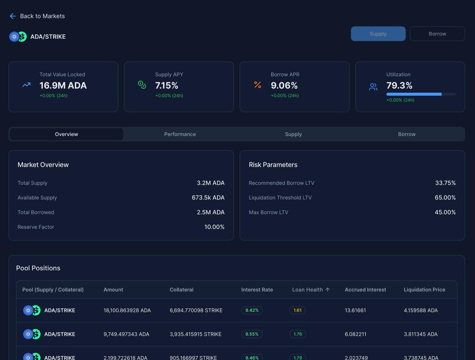Select the Overview tab

pyautogui.click(x=66, y=134)
